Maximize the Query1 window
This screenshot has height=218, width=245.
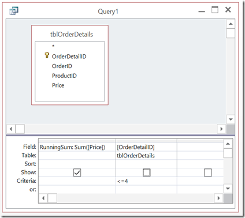click(x=215, y=10)
